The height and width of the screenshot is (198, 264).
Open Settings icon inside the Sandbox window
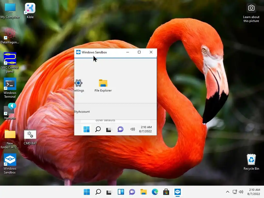click(x=79, y=86)
